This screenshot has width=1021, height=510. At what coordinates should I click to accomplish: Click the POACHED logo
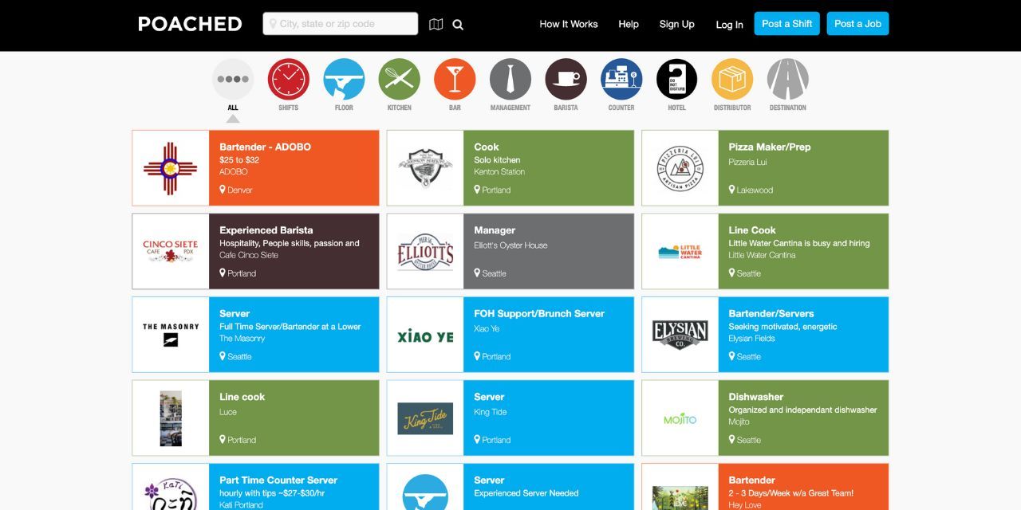[190, 24]
